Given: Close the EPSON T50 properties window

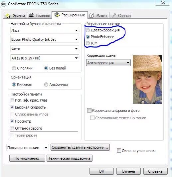Looking at the screenshot, I should pyautogui.click(x=163, y=2).
